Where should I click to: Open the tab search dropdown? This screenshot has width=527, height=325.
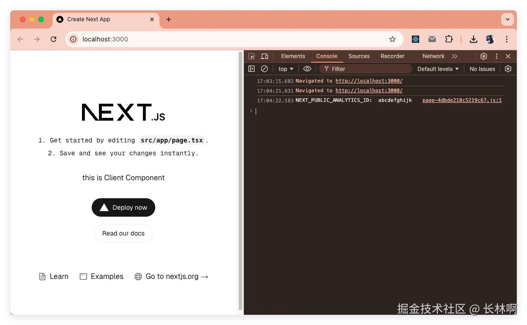508,19
